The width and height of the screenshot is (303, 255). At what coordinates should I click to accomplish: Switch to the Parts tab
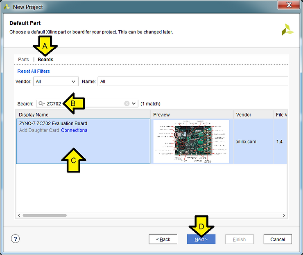pos(23,60)
